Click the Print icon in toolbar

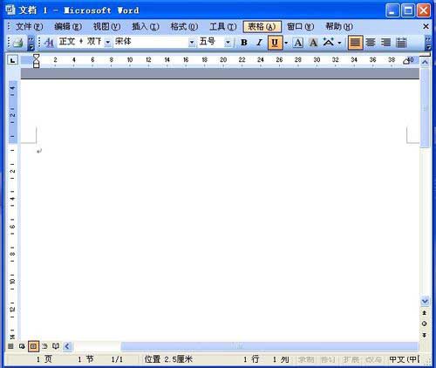click(x=17, y=43)
